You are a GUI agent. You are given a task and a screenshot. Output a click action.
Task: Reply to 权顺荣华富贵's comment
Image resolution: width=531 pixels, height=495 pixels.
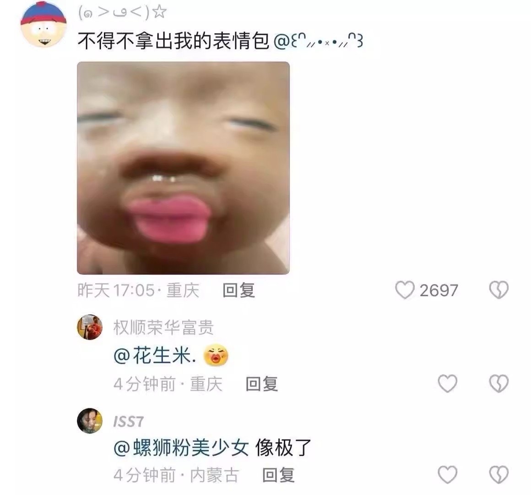point(262,384)
